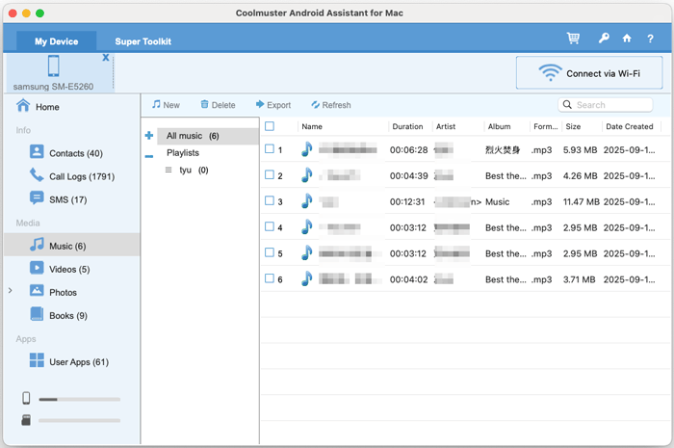Click the 00:04:02 duration cell
Viewport: 674px width, 448px height.
(409, 280)
